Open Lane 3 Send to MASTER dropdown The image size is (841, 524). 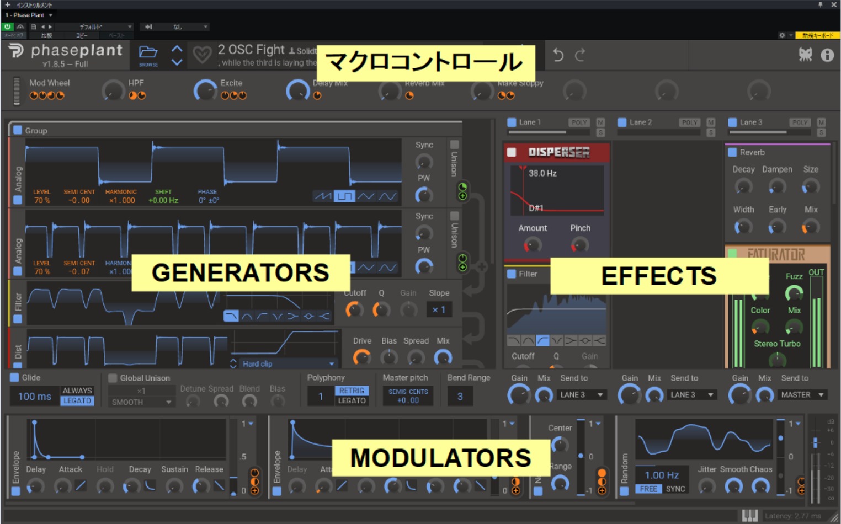[803, 394]
